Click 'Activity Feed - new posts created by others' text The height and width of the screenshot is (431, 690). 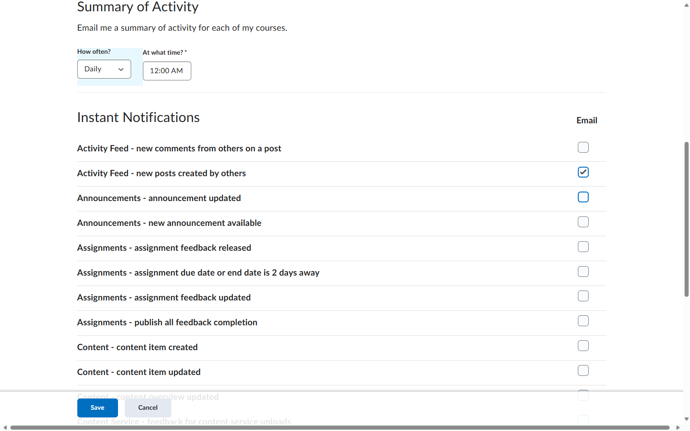click(161, 173)
